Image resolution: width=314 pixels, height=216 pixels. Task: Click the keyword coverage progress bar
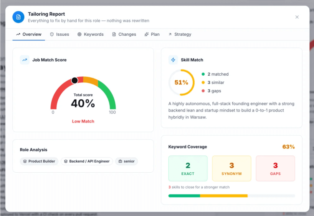[x=232, y=196]
